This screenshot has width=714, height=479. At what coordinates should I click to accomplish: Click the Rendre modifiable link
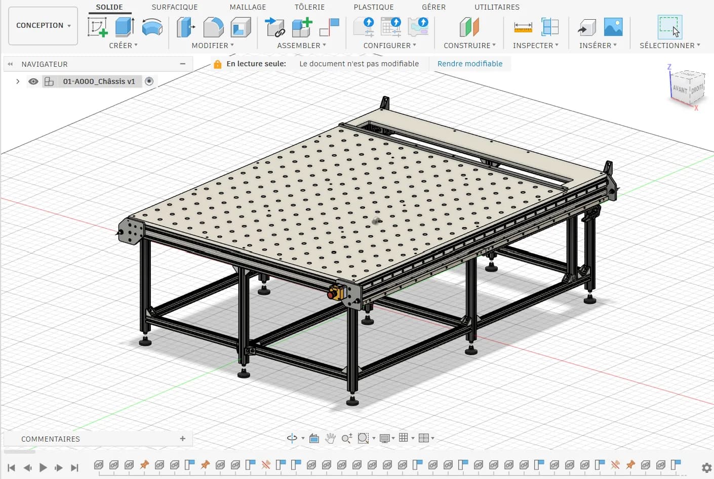coord(470,64)
